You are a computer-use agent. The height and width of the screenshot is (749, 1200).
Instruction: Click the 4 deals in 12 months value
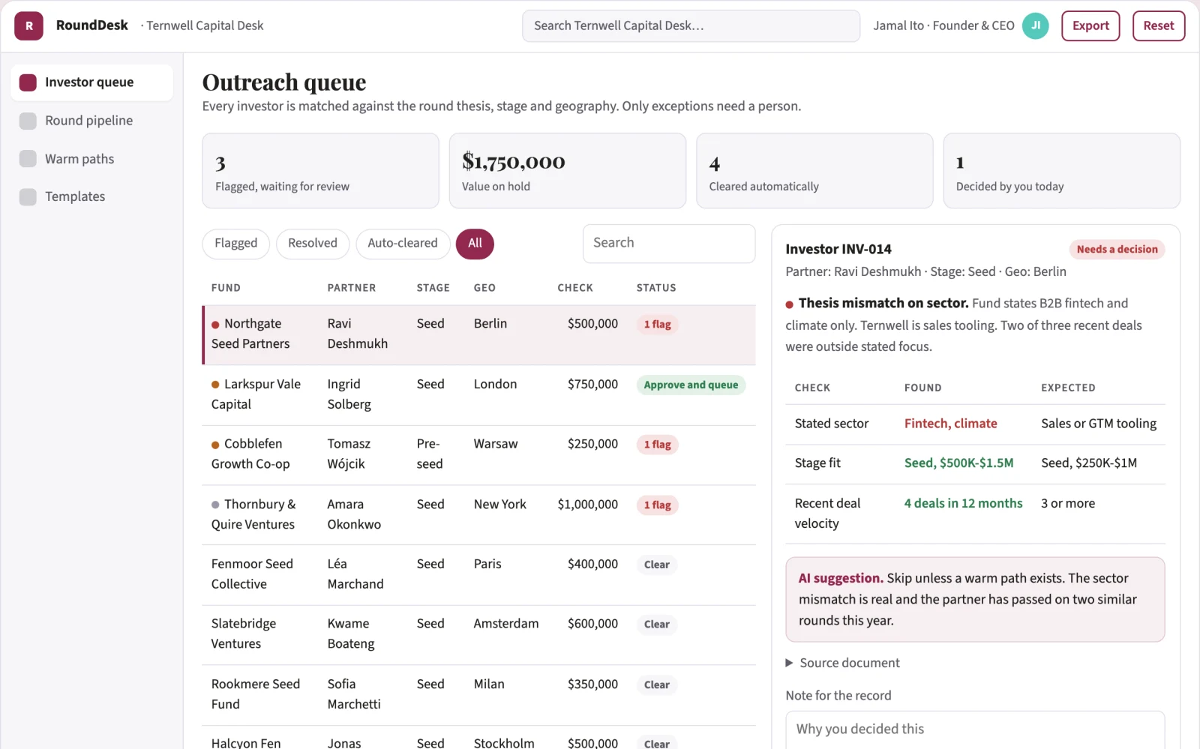coord(963,504)
